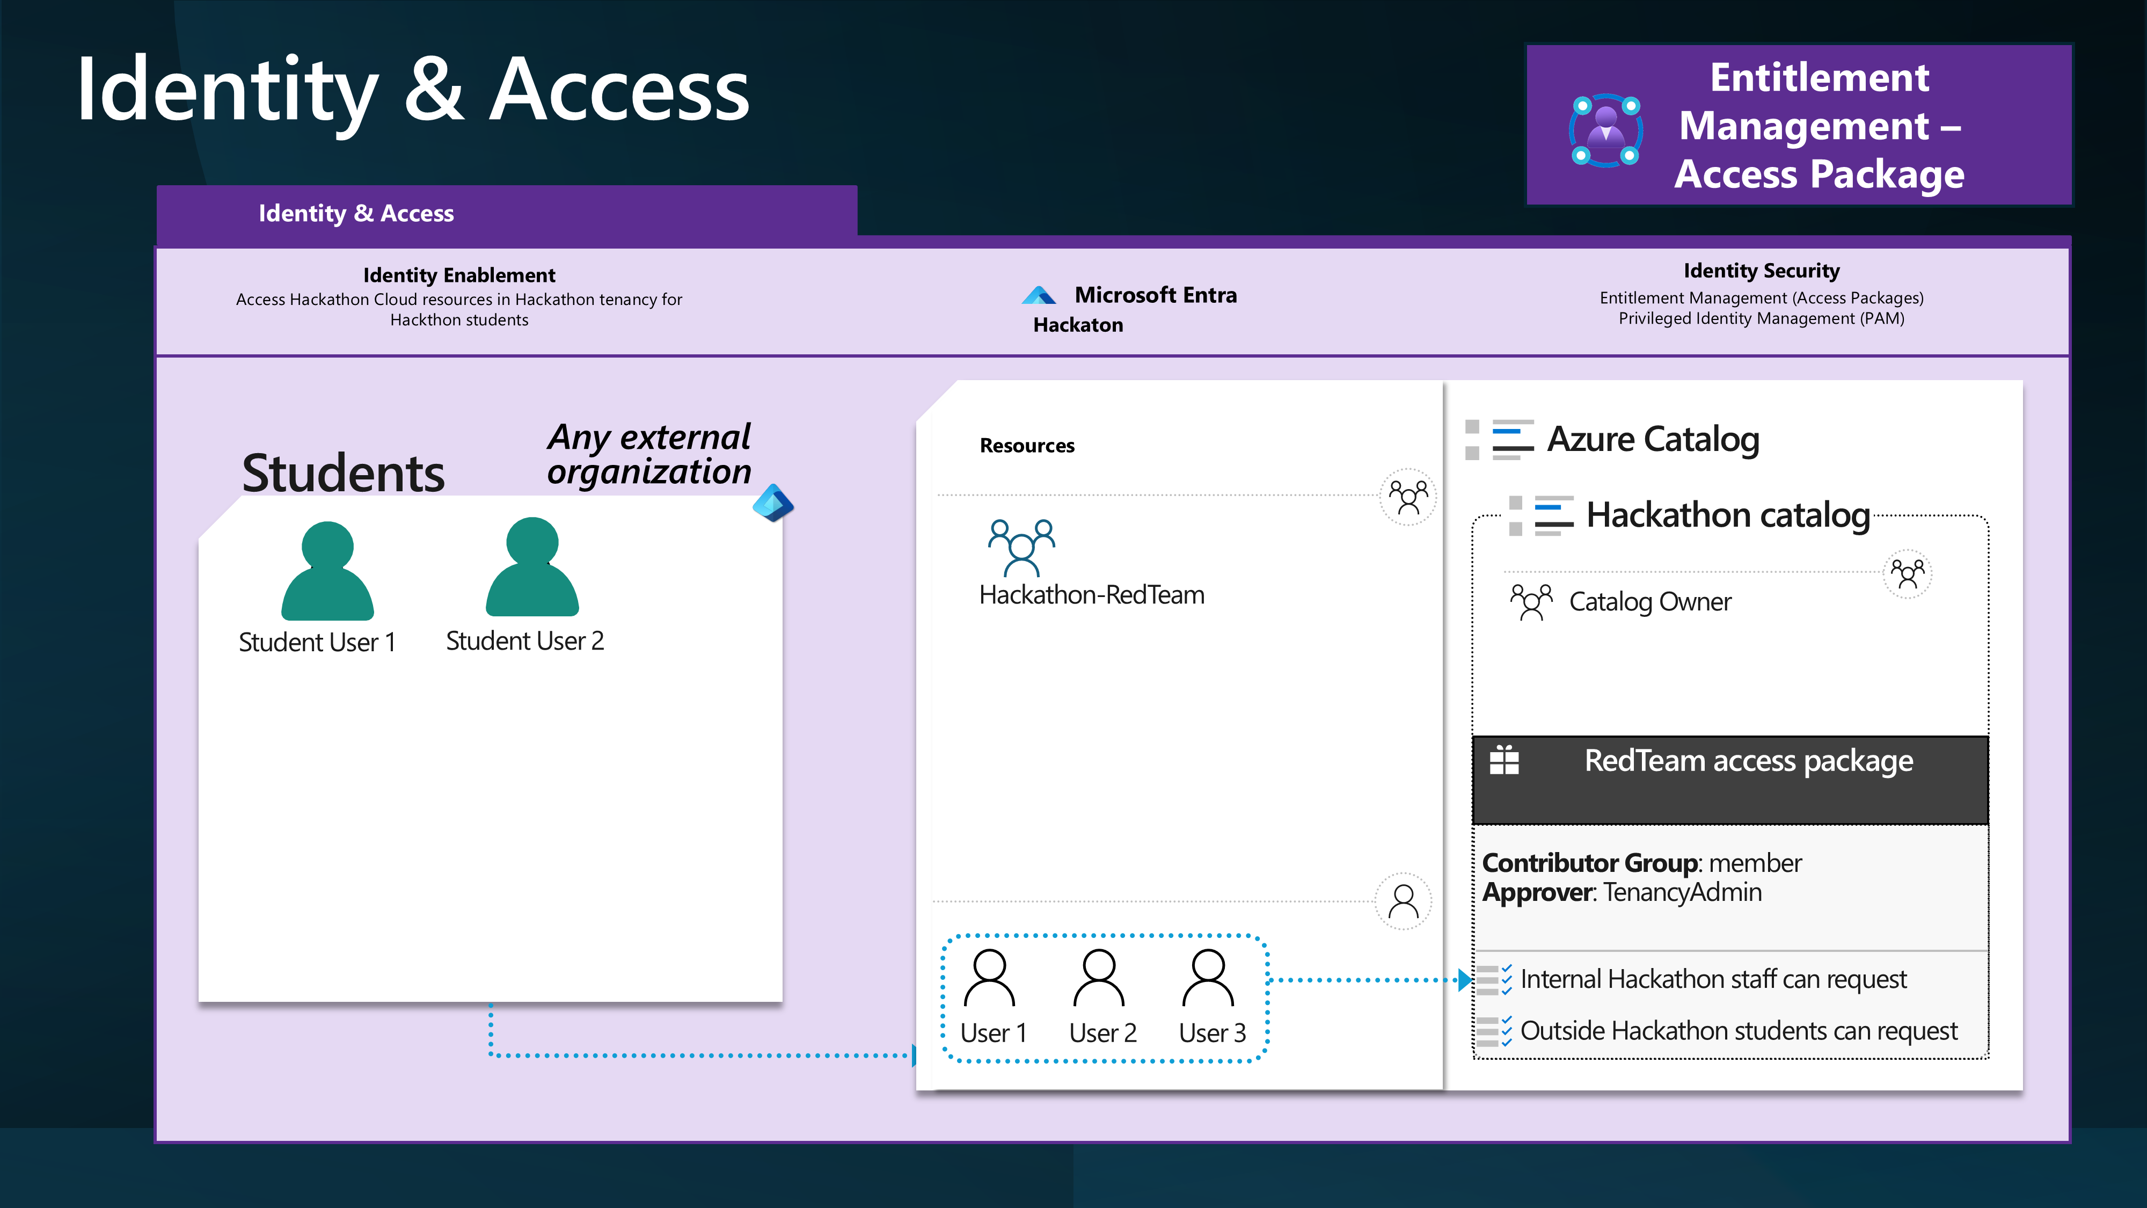Click Privileged Identity Management (PAM) text
2147x1208 pixels.
click(1761, 318)
